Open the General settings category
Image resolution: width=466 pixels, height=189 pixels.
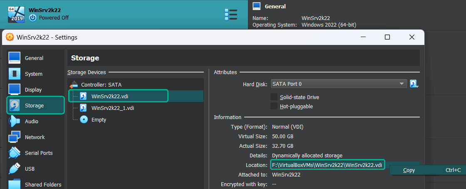pyautogui.click(x=35, y=58)
